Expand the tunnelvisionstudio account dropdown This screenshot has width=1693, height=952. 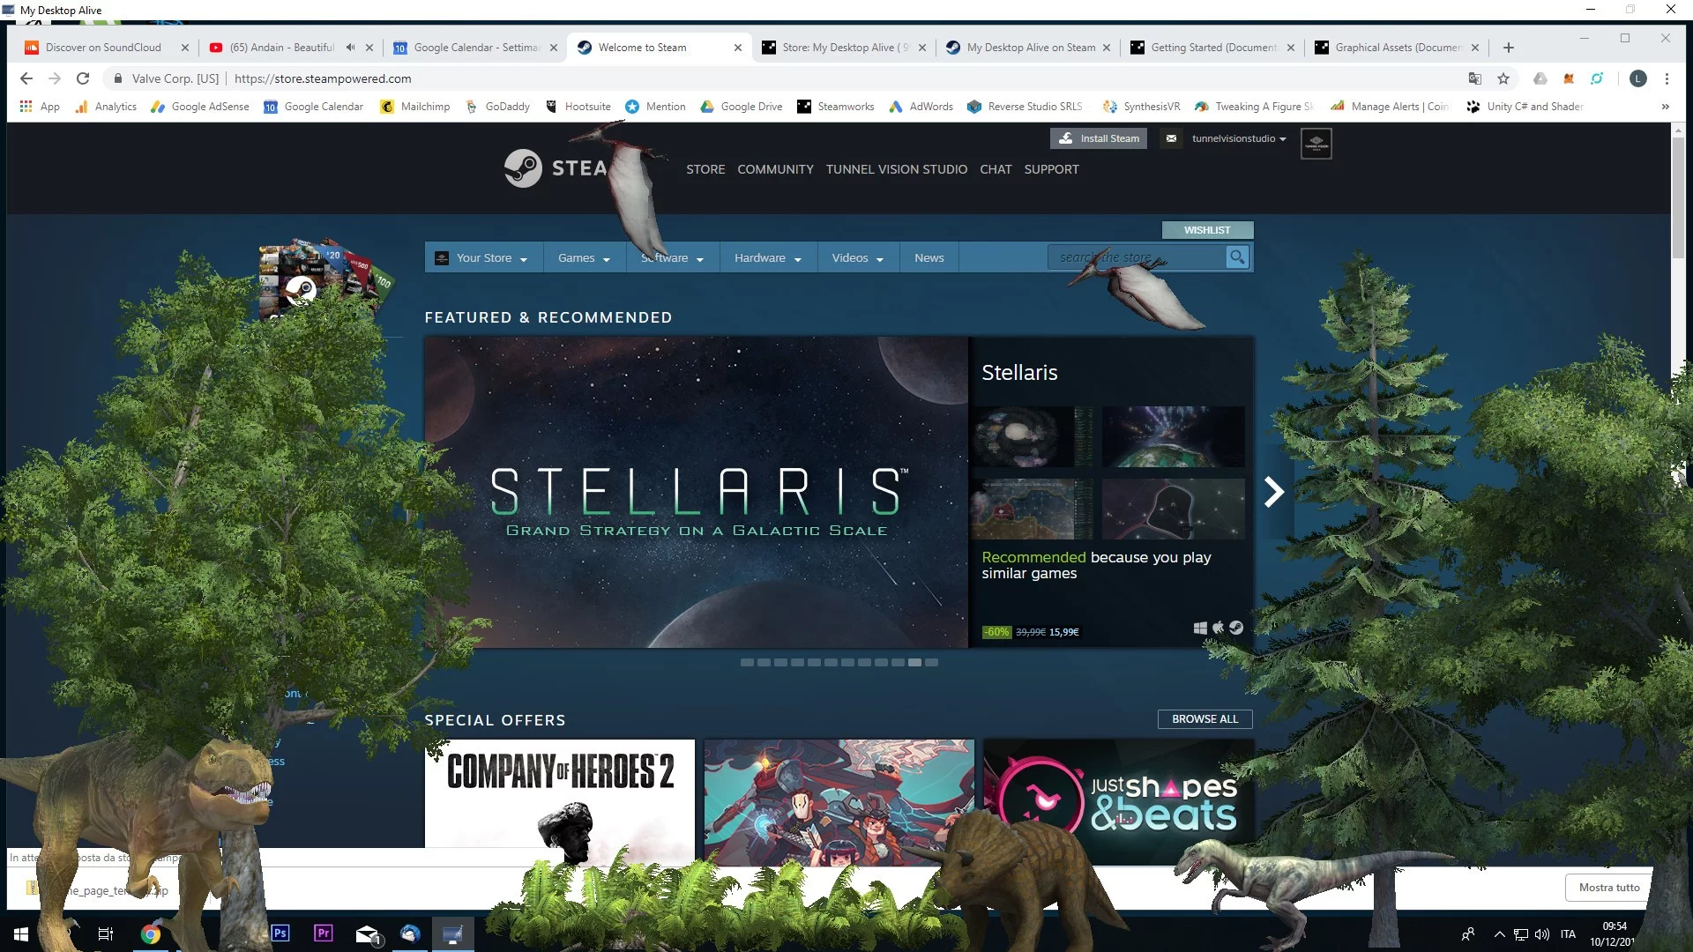pos(1239,138)
